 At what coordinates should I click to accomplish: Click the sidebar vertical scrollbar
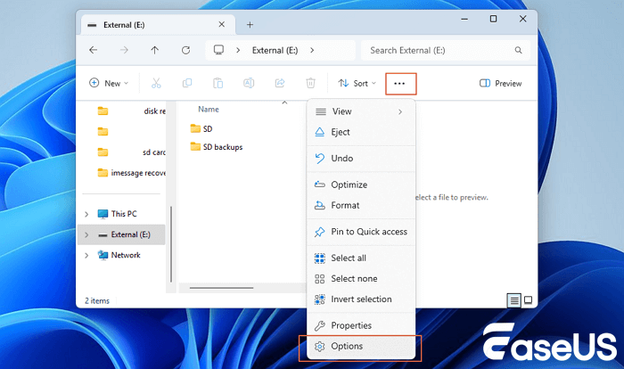[x=171, y=244]
